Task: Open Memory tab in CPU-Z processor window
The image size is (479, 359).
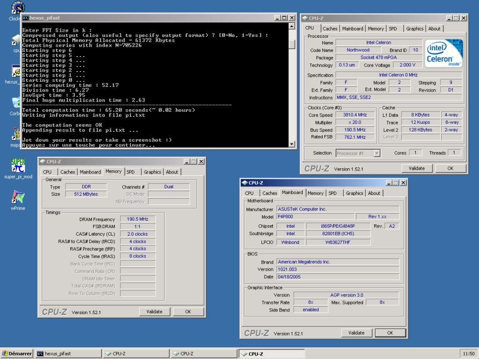Action: [376, 29]
